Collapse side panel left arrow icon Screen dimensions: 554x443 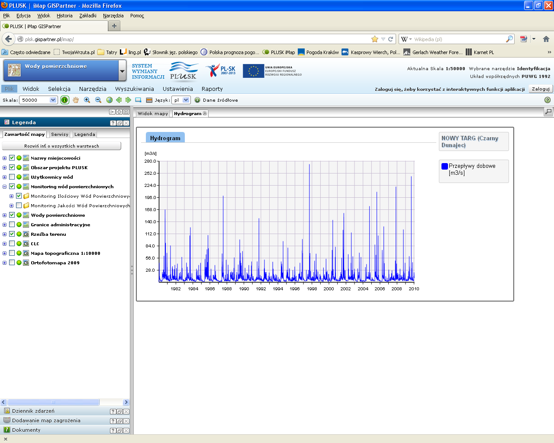pyautogui.click(x=112, y=112)
